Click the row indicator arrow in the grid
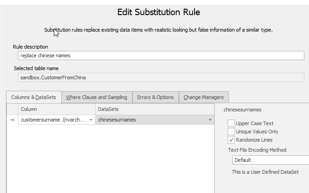Image resolution: width=309 pixels, height=193 pixels. [x=12, y=120]
